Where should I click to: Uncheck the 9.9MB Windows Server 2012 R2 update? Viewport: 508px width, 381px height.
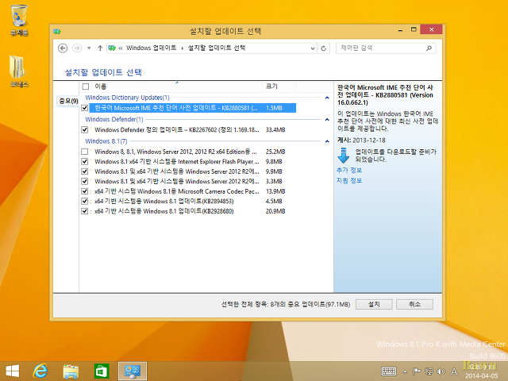pyautogui.click(x=85, y=171)
